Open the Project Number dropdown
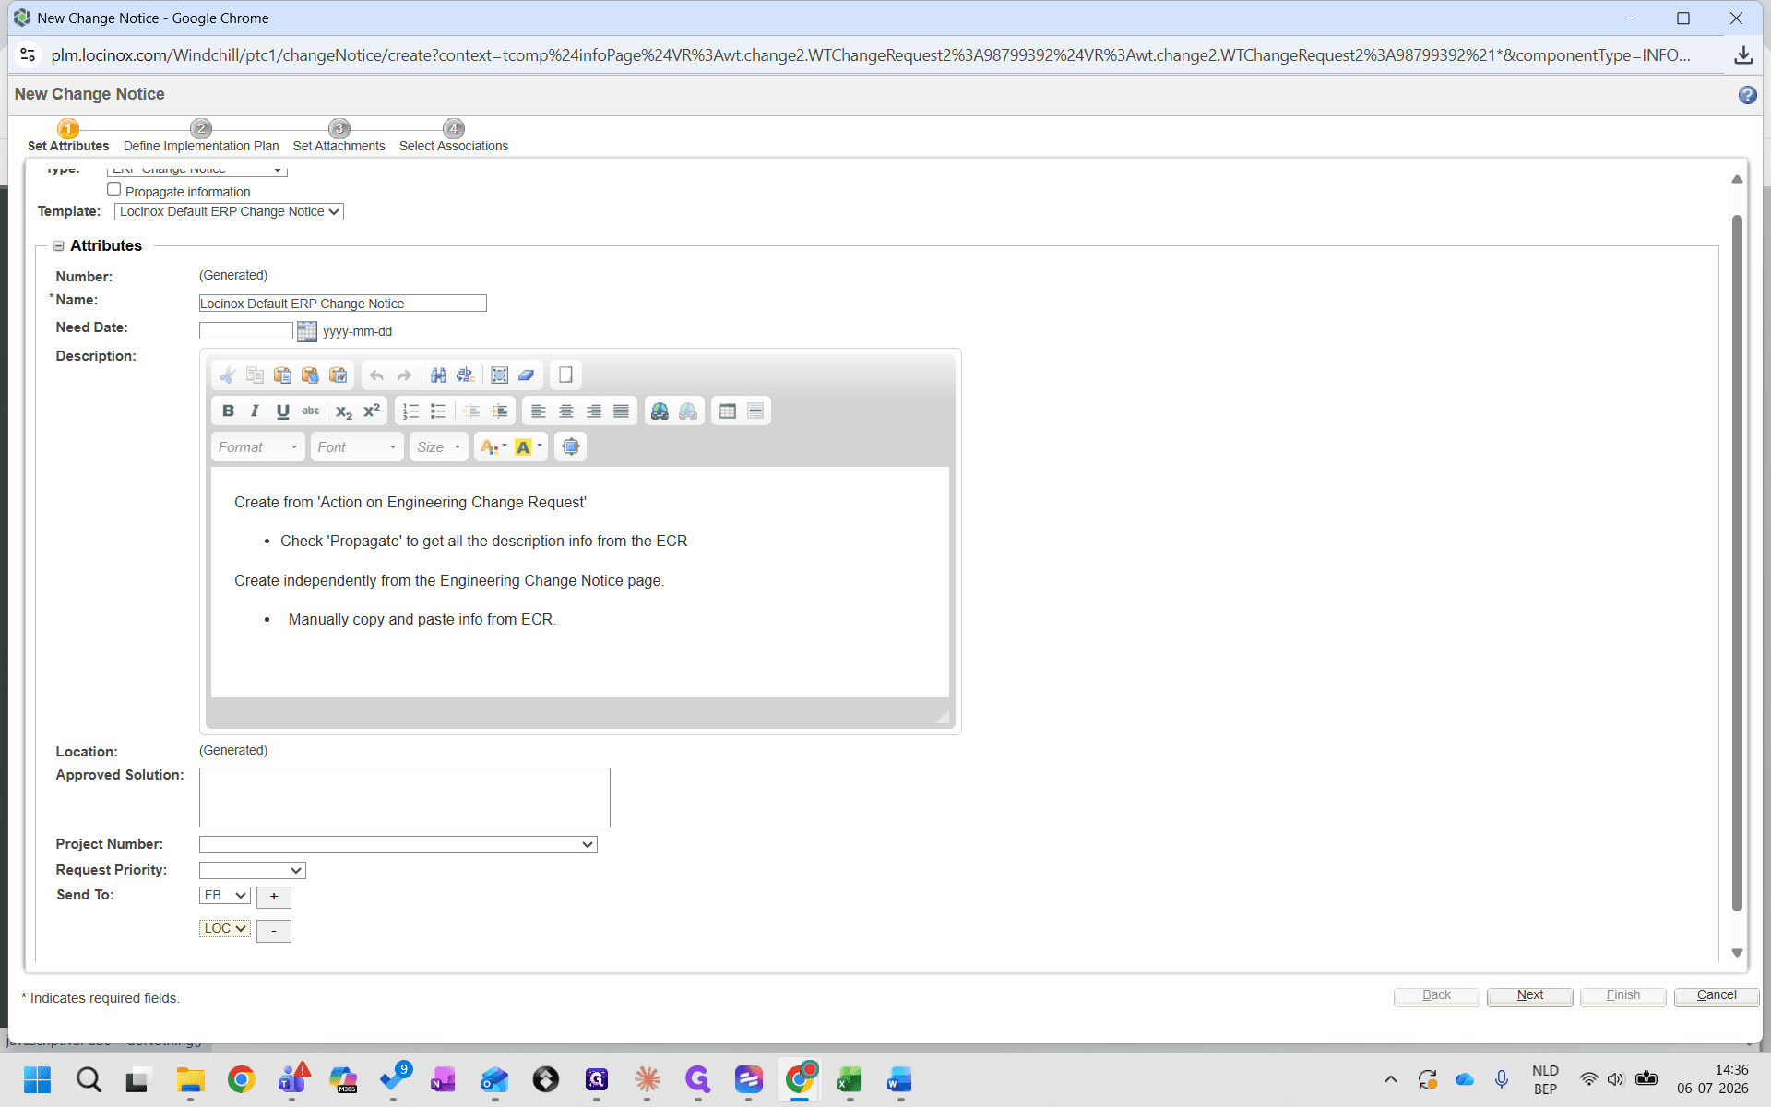This screenshot has width=1771, height=1107. coord(398,845)
